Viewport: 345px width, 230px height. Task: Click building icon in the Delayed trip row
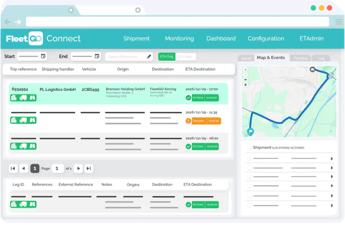point(14,120)
